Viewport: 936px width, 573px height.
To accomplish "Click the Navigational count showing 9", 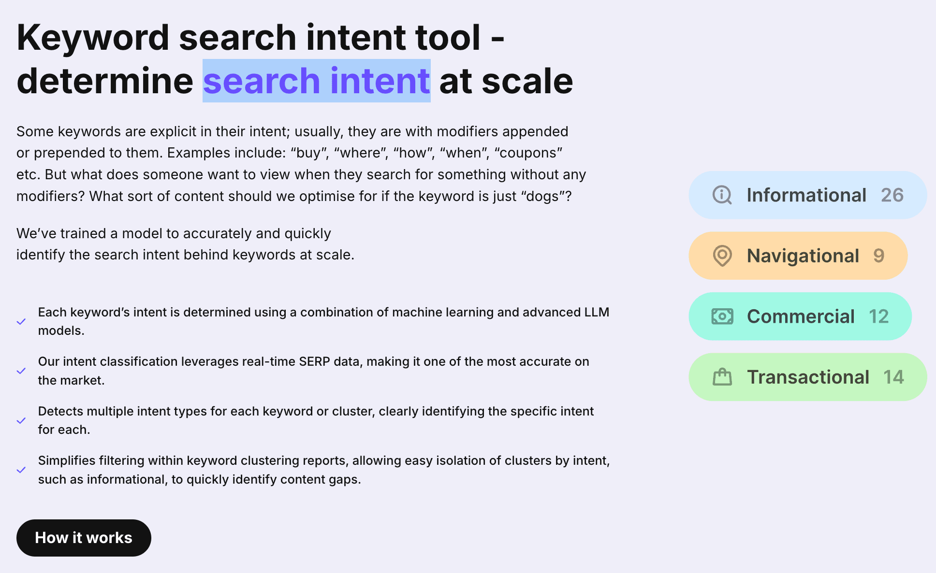I will point(879,256).
